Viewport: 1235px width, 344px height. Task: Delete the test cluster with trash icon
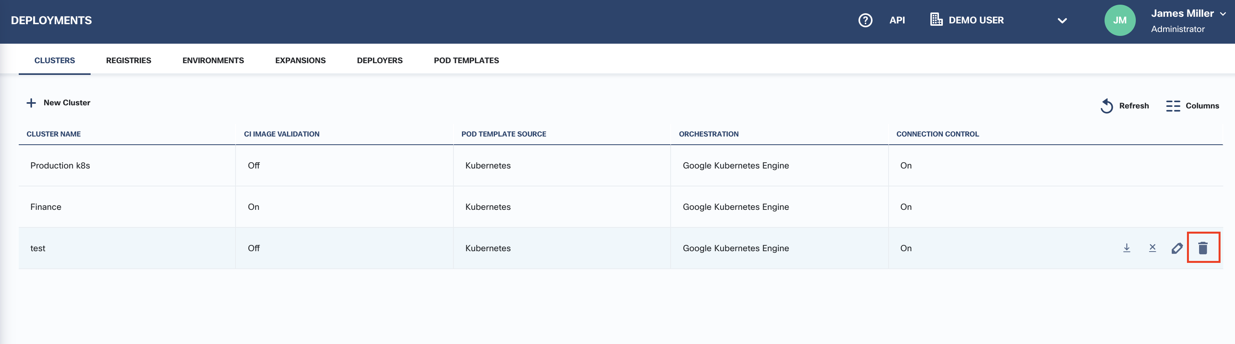1203,248
